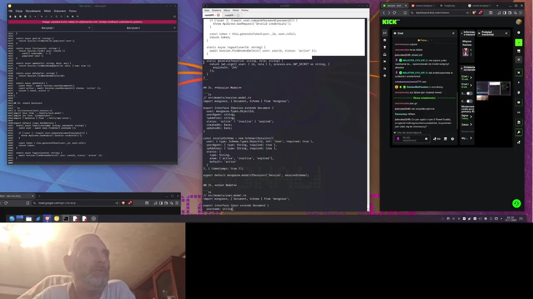Open the Działania menu in the terminal
The width and height of the screenshot is (533, 299).
pyautogui.click(x=217, y=10)
